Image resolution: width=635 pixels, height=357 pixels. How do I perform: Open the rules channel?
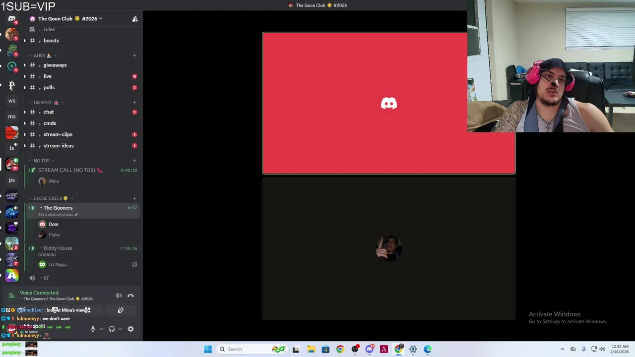(x=83, y=29)
